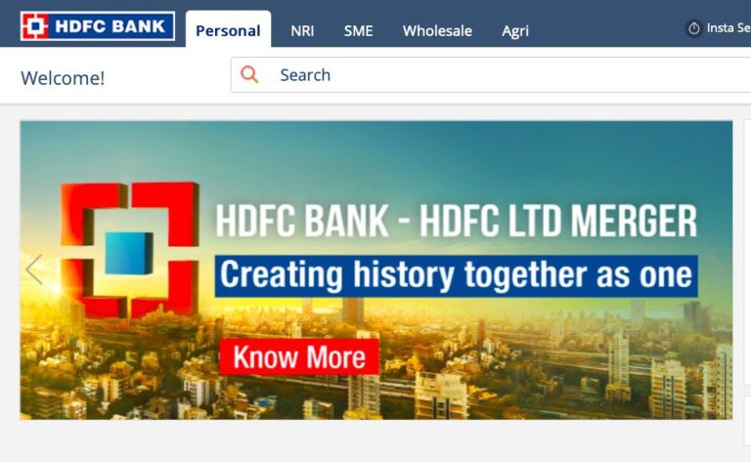Open the Insta Services link text
This screenshot has height=462, width=751.
tap(729, 28)
